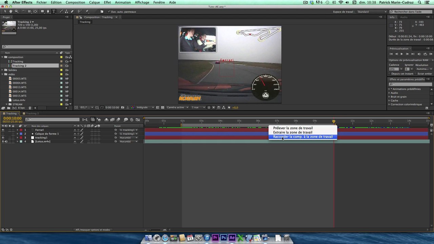Select the Rectangle shape tool

click(42, 12)
